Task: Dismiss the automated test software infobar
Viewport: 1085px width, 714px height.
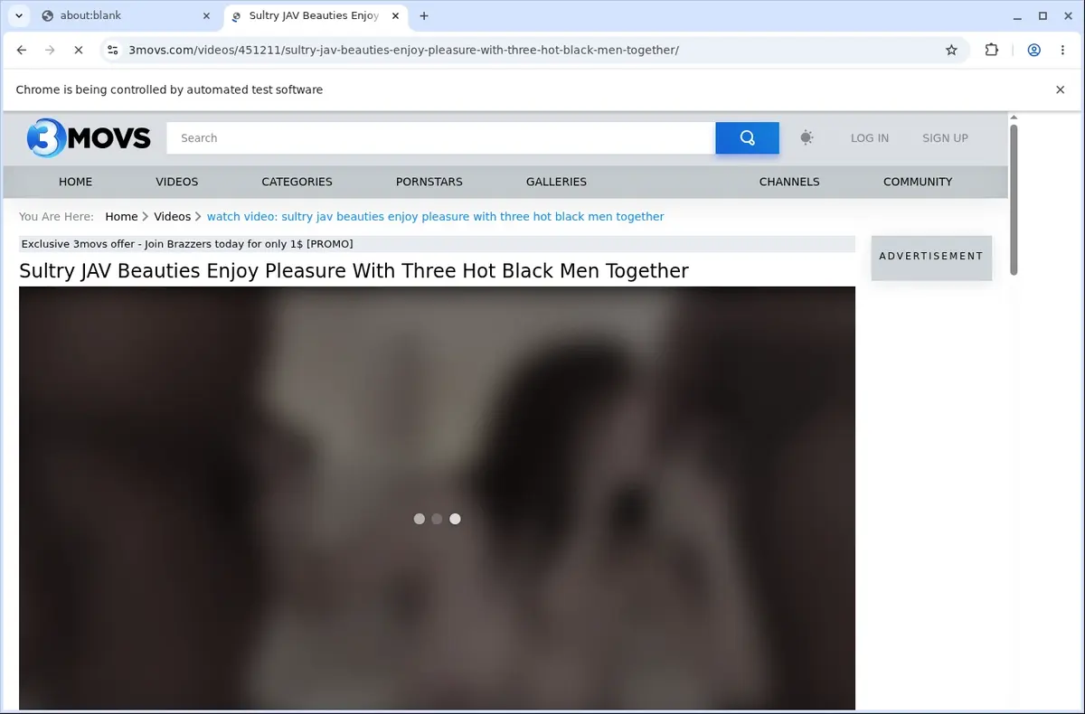Action: [1061, 89]
